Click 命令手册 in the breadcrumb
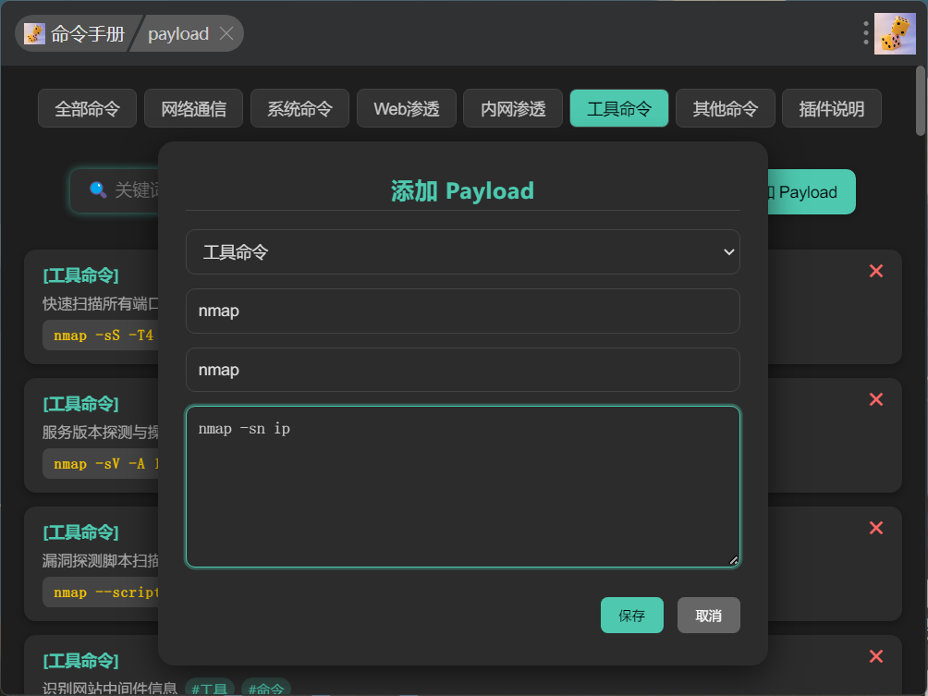The height and width of the screenshot is (696, 928). click(88, 33)
